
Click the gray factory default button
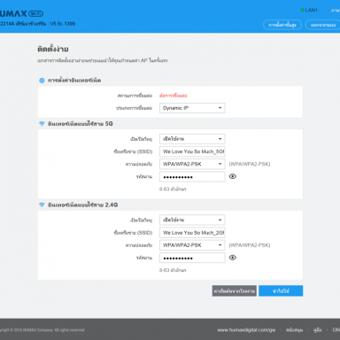[235, 291]
